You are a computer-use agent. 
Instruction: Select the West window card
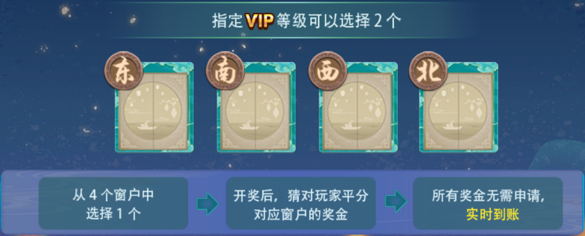click(358, 107)
